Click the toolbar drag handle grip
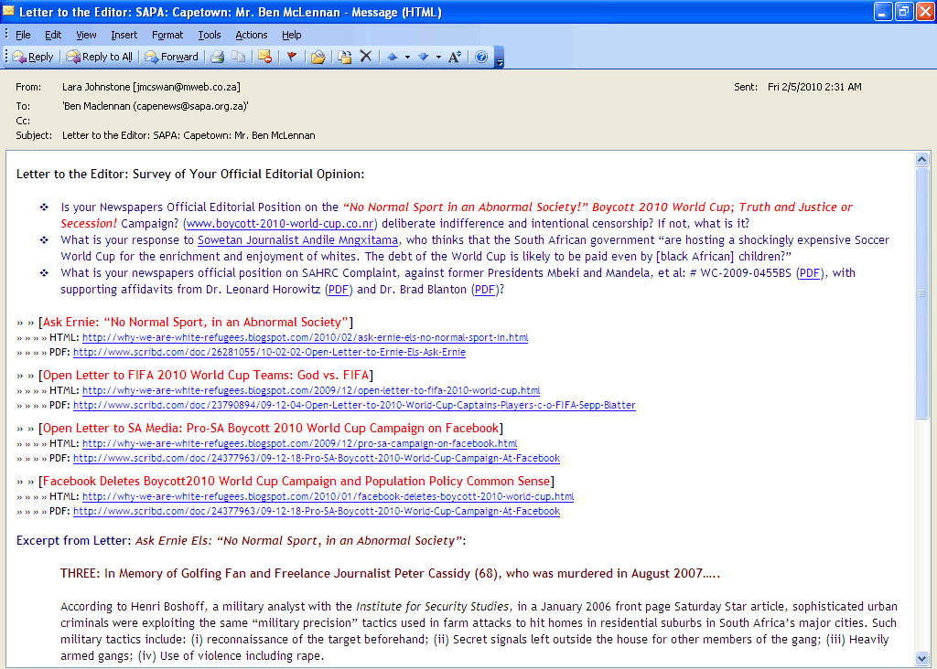 pos(6,57)
